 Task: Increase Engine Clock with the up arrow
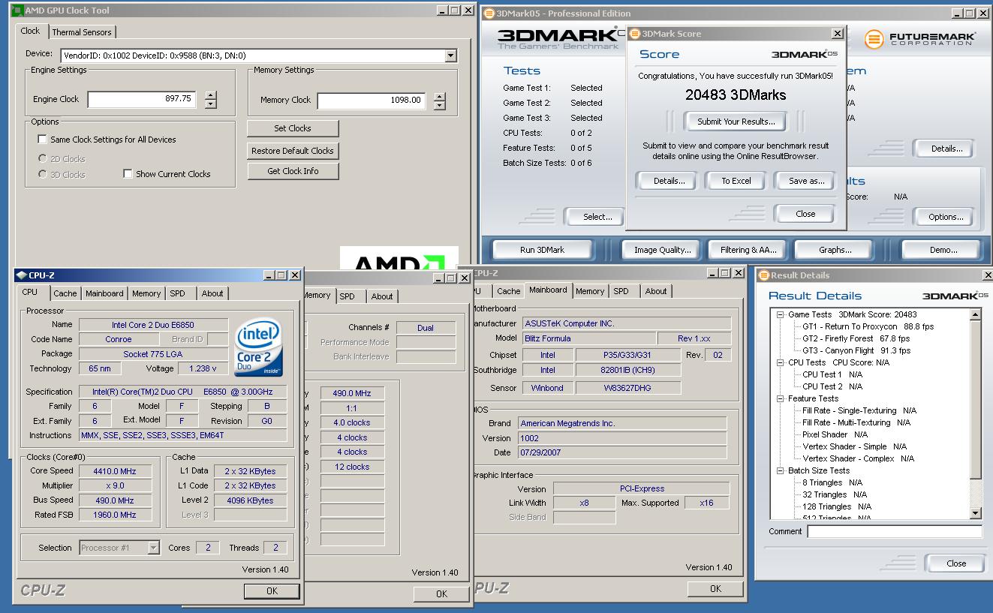[x=211, y=95]
